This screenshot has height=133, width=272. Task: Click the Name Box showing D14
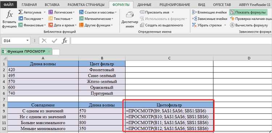pos(14,41)
